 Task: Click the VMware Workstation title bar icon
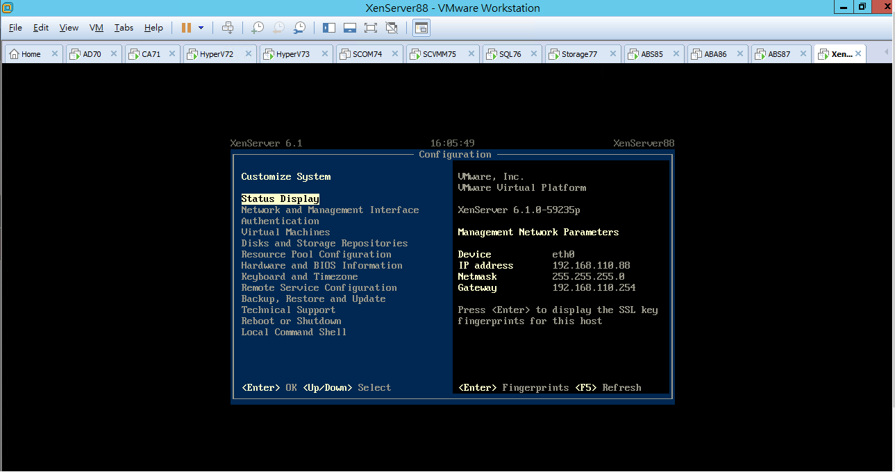[x=8, y=8]
